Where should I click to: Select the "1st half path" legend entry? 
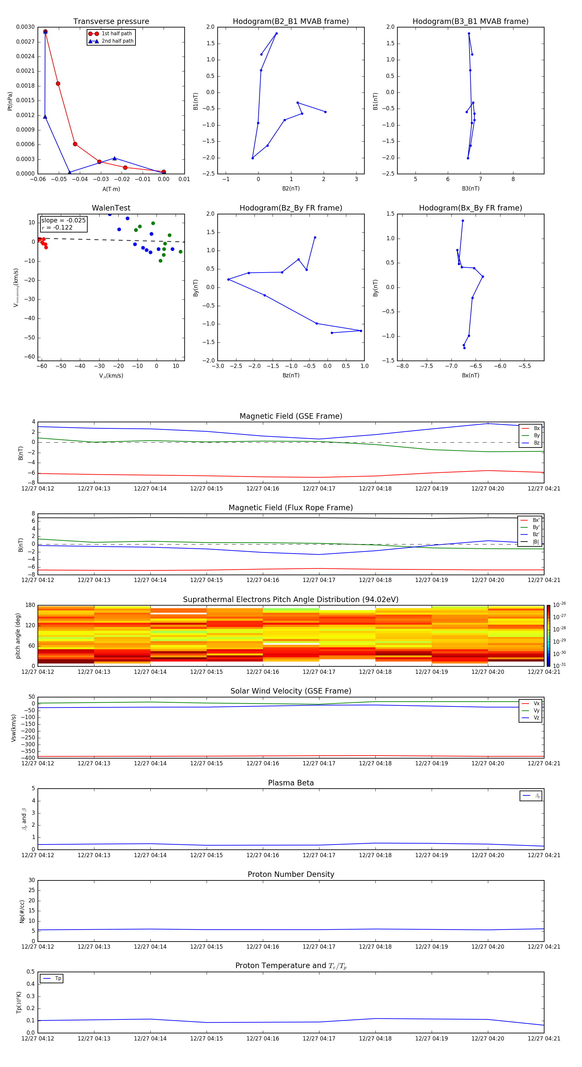coord(110,34)
